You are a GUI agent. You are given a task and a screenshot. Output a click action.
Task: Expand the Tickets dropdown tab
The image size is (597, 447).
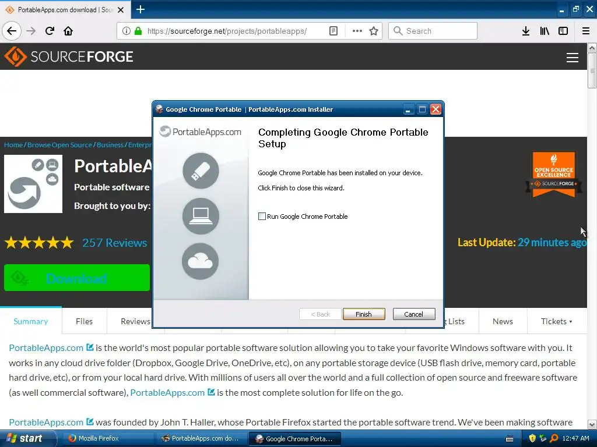point(556,321)
